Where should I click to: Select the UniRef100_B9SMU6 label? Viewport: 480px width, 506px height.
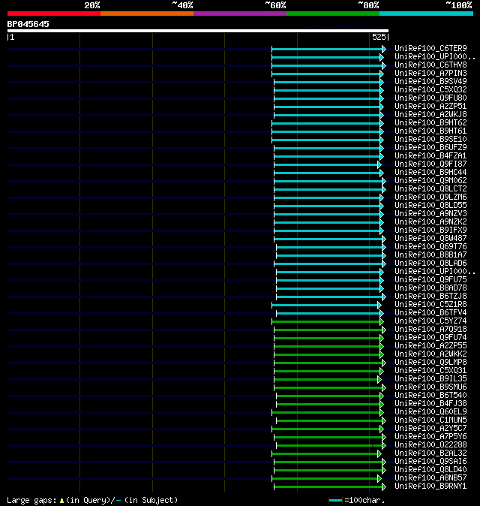[x=430, y=387]
